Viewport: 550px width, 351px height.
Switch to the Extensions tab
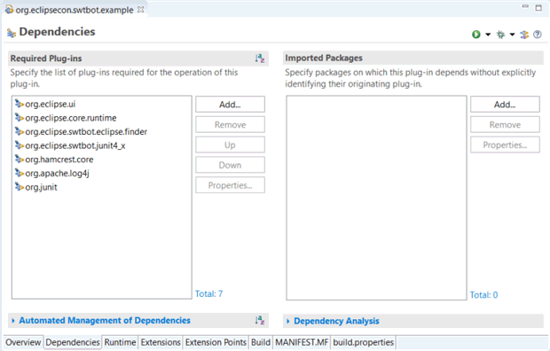pyautogui.click(x=161, y=342)
